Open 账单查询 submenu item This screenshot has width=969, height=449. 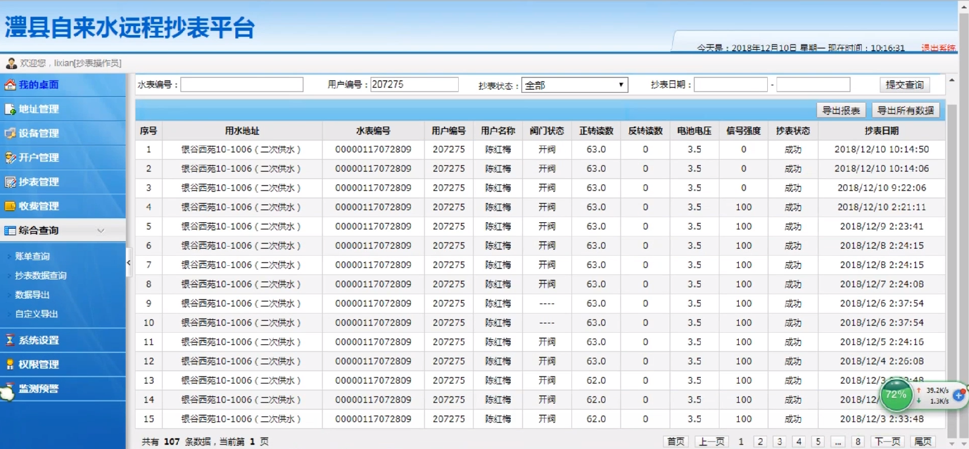point(32,256)
